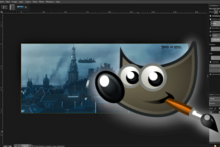Open the View menu

click(x=8, y=2)
